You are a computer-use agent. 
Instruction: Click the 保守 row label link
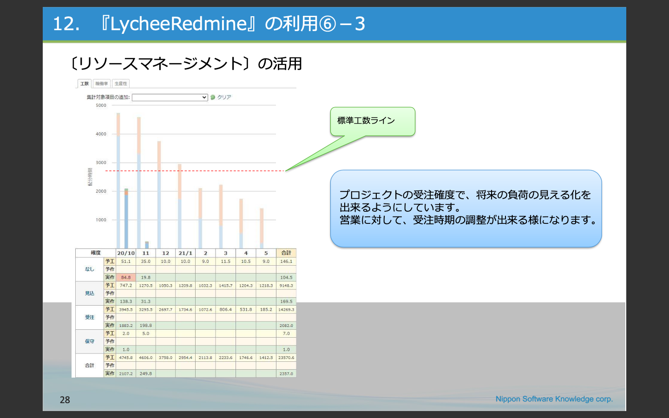[90, 341]
